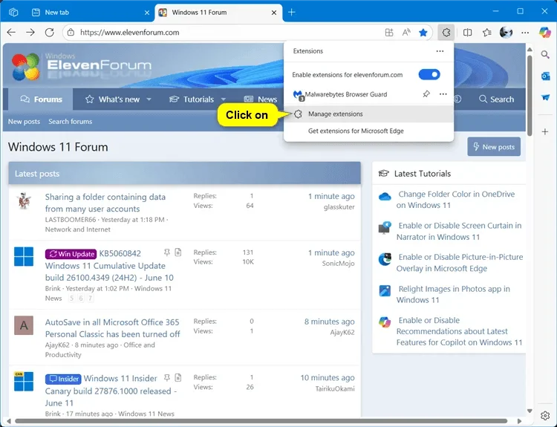The width and height of the screenshot is (557, 427).
Task: Open the Forums navigation tab
Action: click(41, 99)
